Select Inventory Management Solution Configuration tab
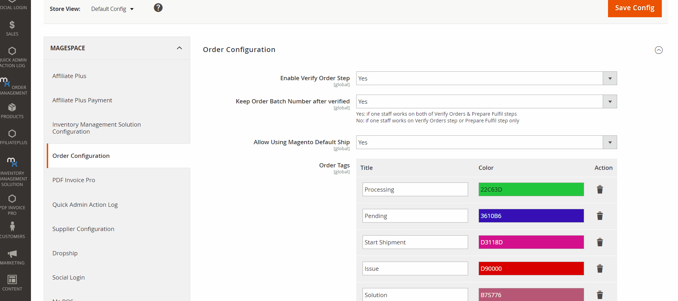The width and height of the screenshot is (678, 301). [x=97, y=128]
